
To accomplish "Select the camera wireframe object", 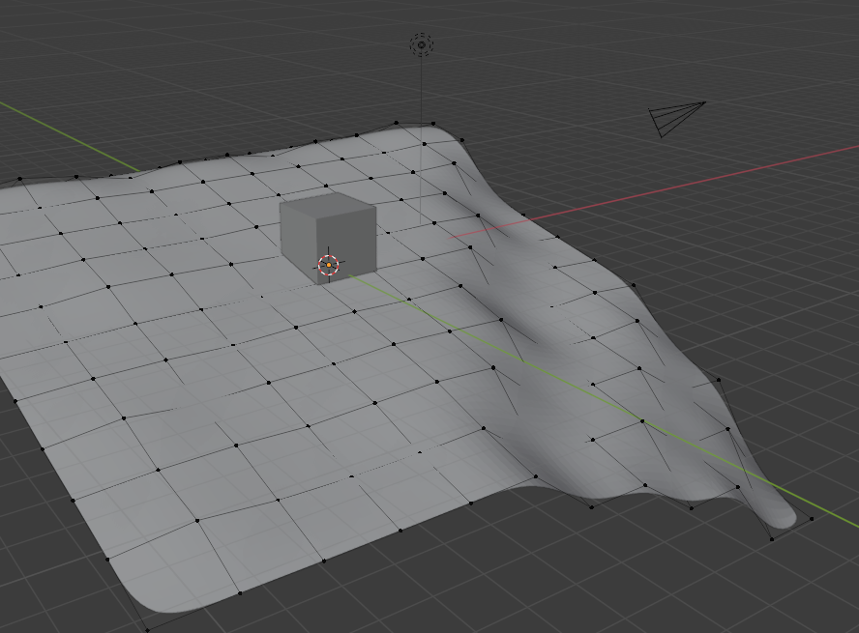I will 676,118.
